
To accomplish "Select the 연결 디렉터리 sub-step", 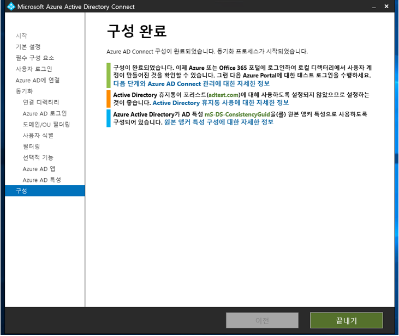I will (41, 102).
